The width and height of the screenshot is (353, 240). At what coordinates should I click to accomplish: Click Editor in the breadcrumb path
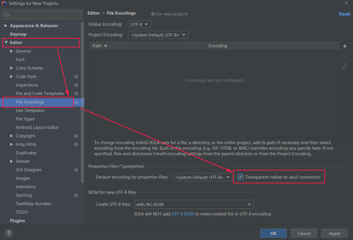[x=94, y=13]
